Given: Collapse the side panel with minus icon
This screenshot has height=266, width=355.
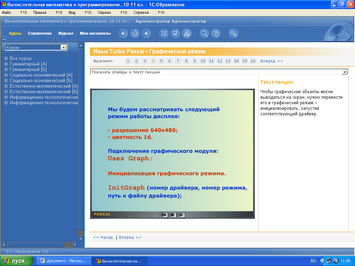Looking at the screenshot, I should click(x=3, y=39).
